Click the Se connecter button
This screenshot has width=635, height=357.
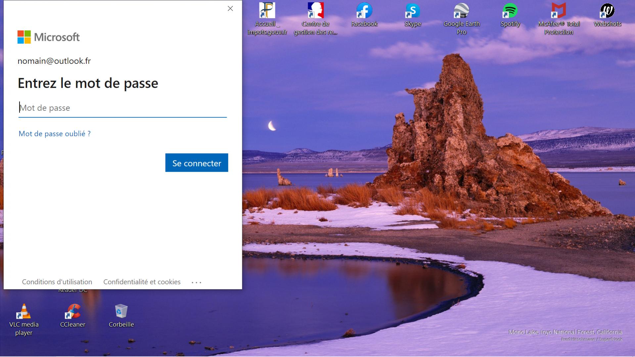[x=197, y=163]
